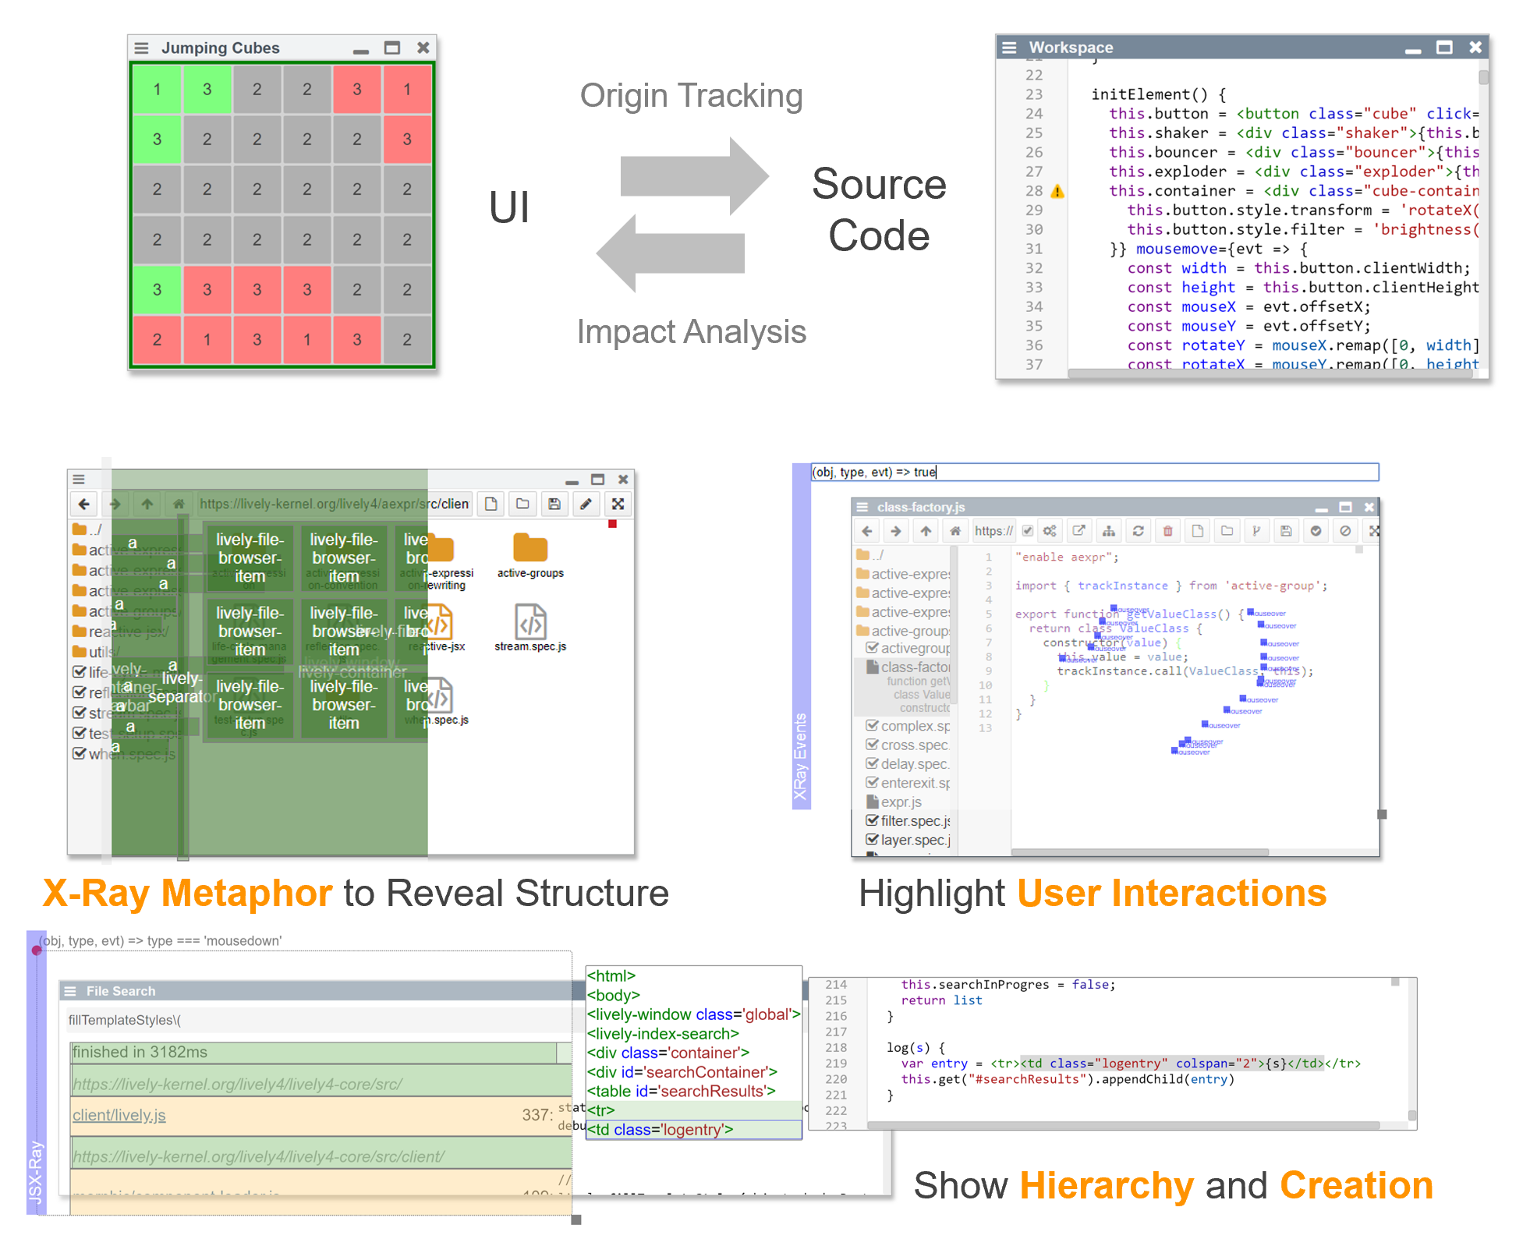Image resolution: width=1530 pixels, height=1239 pixels.
Task: Click the hierarchy sitemap icon in class-factory toolbar
Action: [1108, 531]
